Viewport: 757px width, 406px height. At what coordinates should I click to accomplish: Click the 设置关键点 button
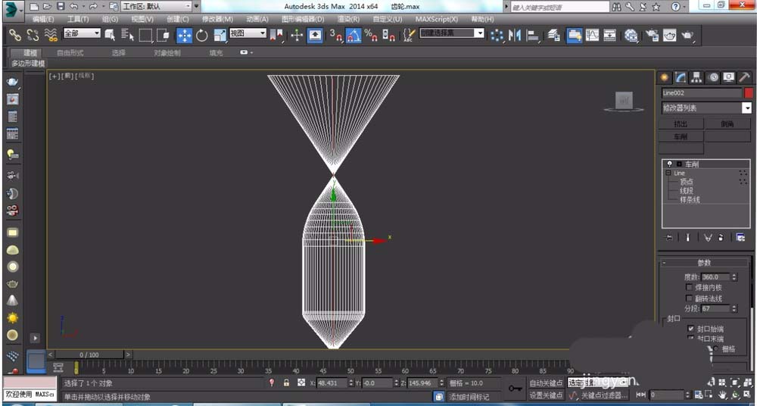pos(546,395)
